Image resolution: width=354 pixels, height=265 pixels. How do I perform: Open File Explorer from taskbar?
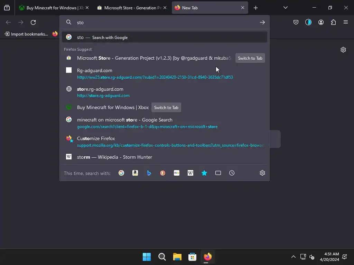click(x=177, y=257)
